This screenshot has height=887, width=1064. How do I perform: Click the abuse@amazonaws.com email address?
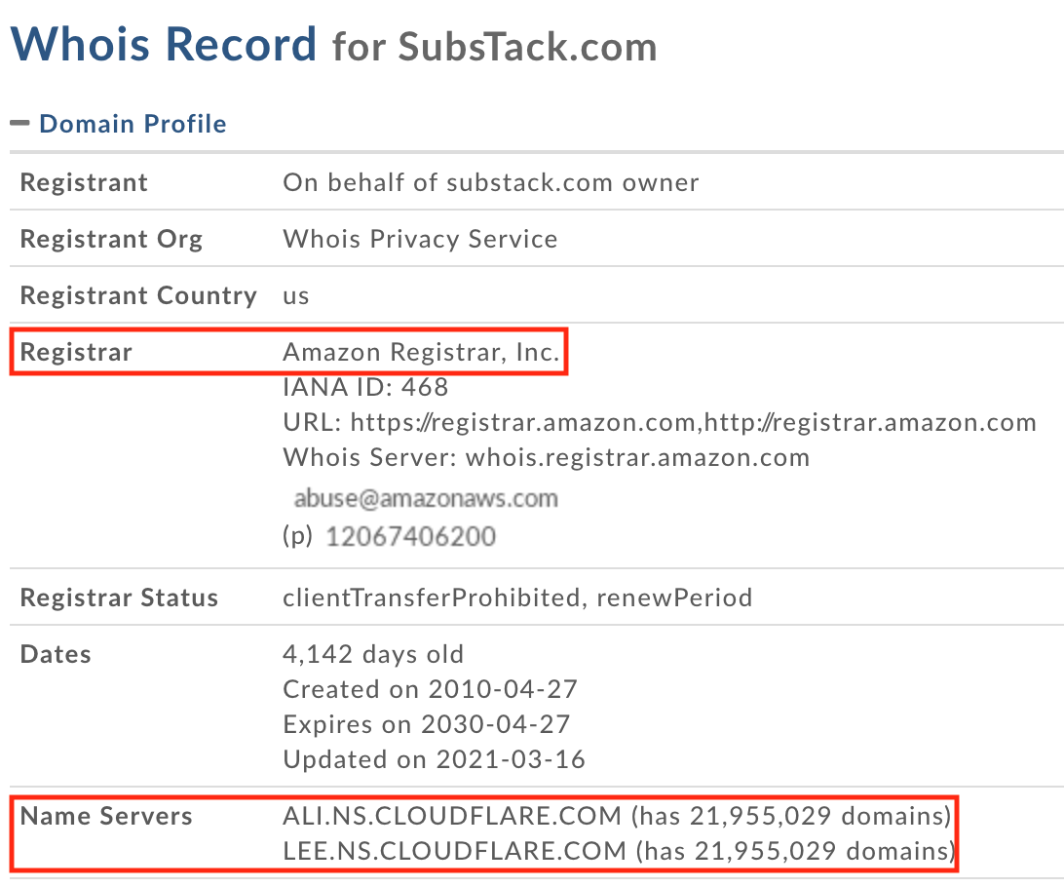click(426, 499)
